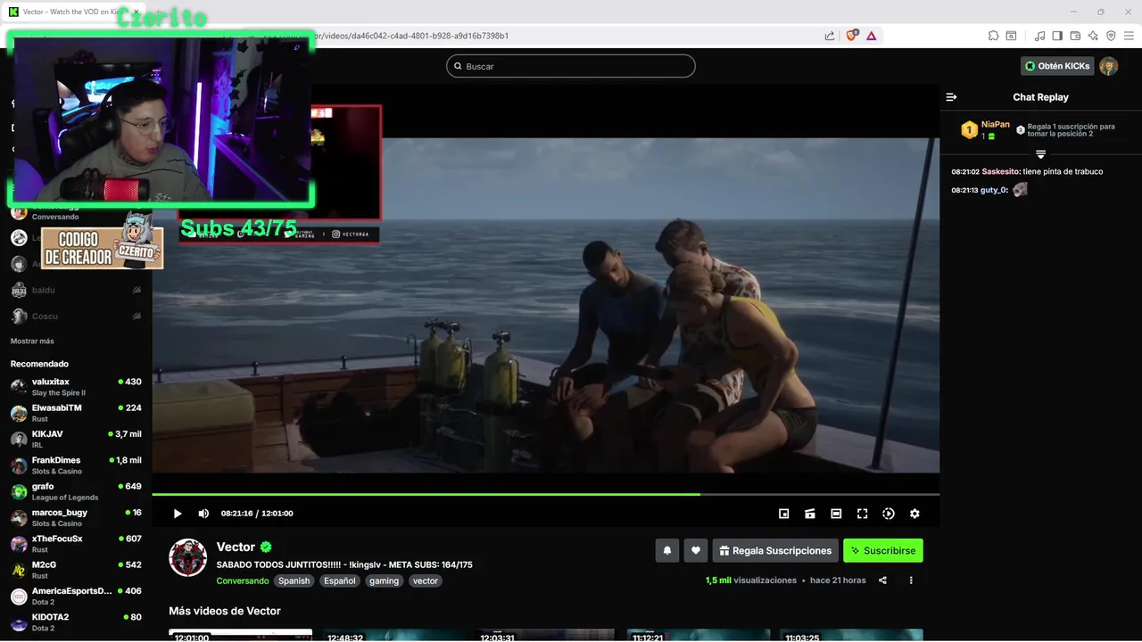
Task: Collapse the Chat Replay panel
Action: (951, 97)
